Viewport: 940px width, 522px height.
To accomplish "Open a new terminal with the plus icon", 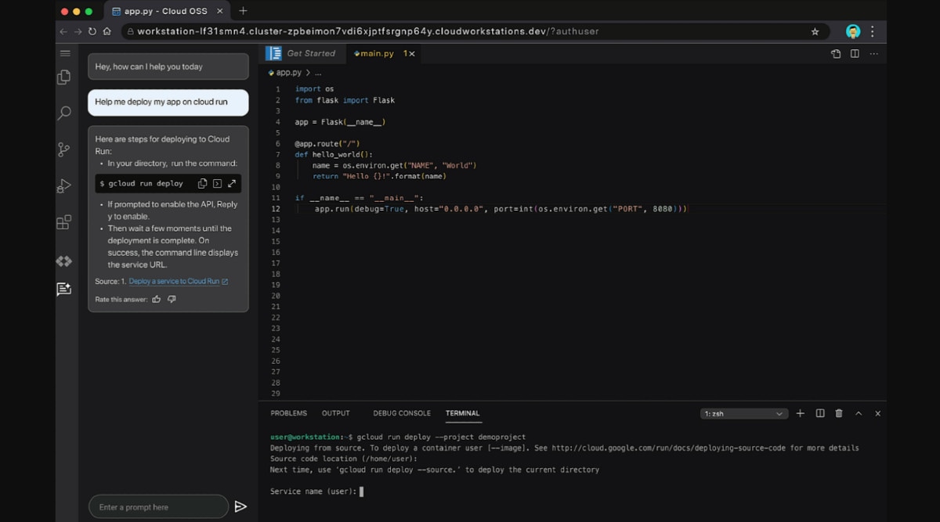I will (x=800, y=413).
